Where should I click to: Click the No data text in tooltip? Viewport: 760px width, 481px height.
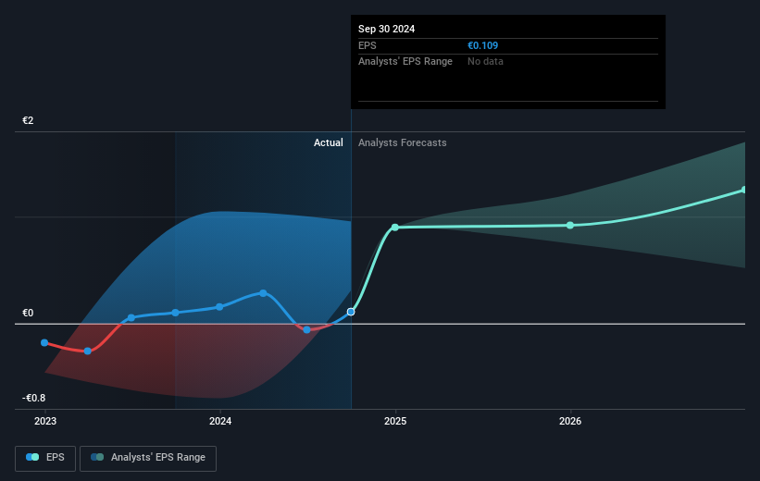(485, 62)
